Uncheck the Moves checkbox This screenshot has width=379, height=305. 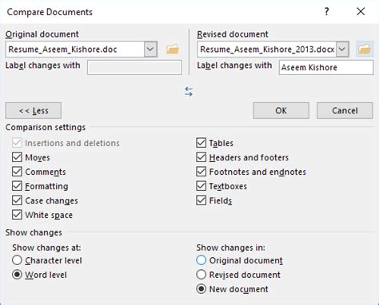pyautogui.click(x=17, y=157)
